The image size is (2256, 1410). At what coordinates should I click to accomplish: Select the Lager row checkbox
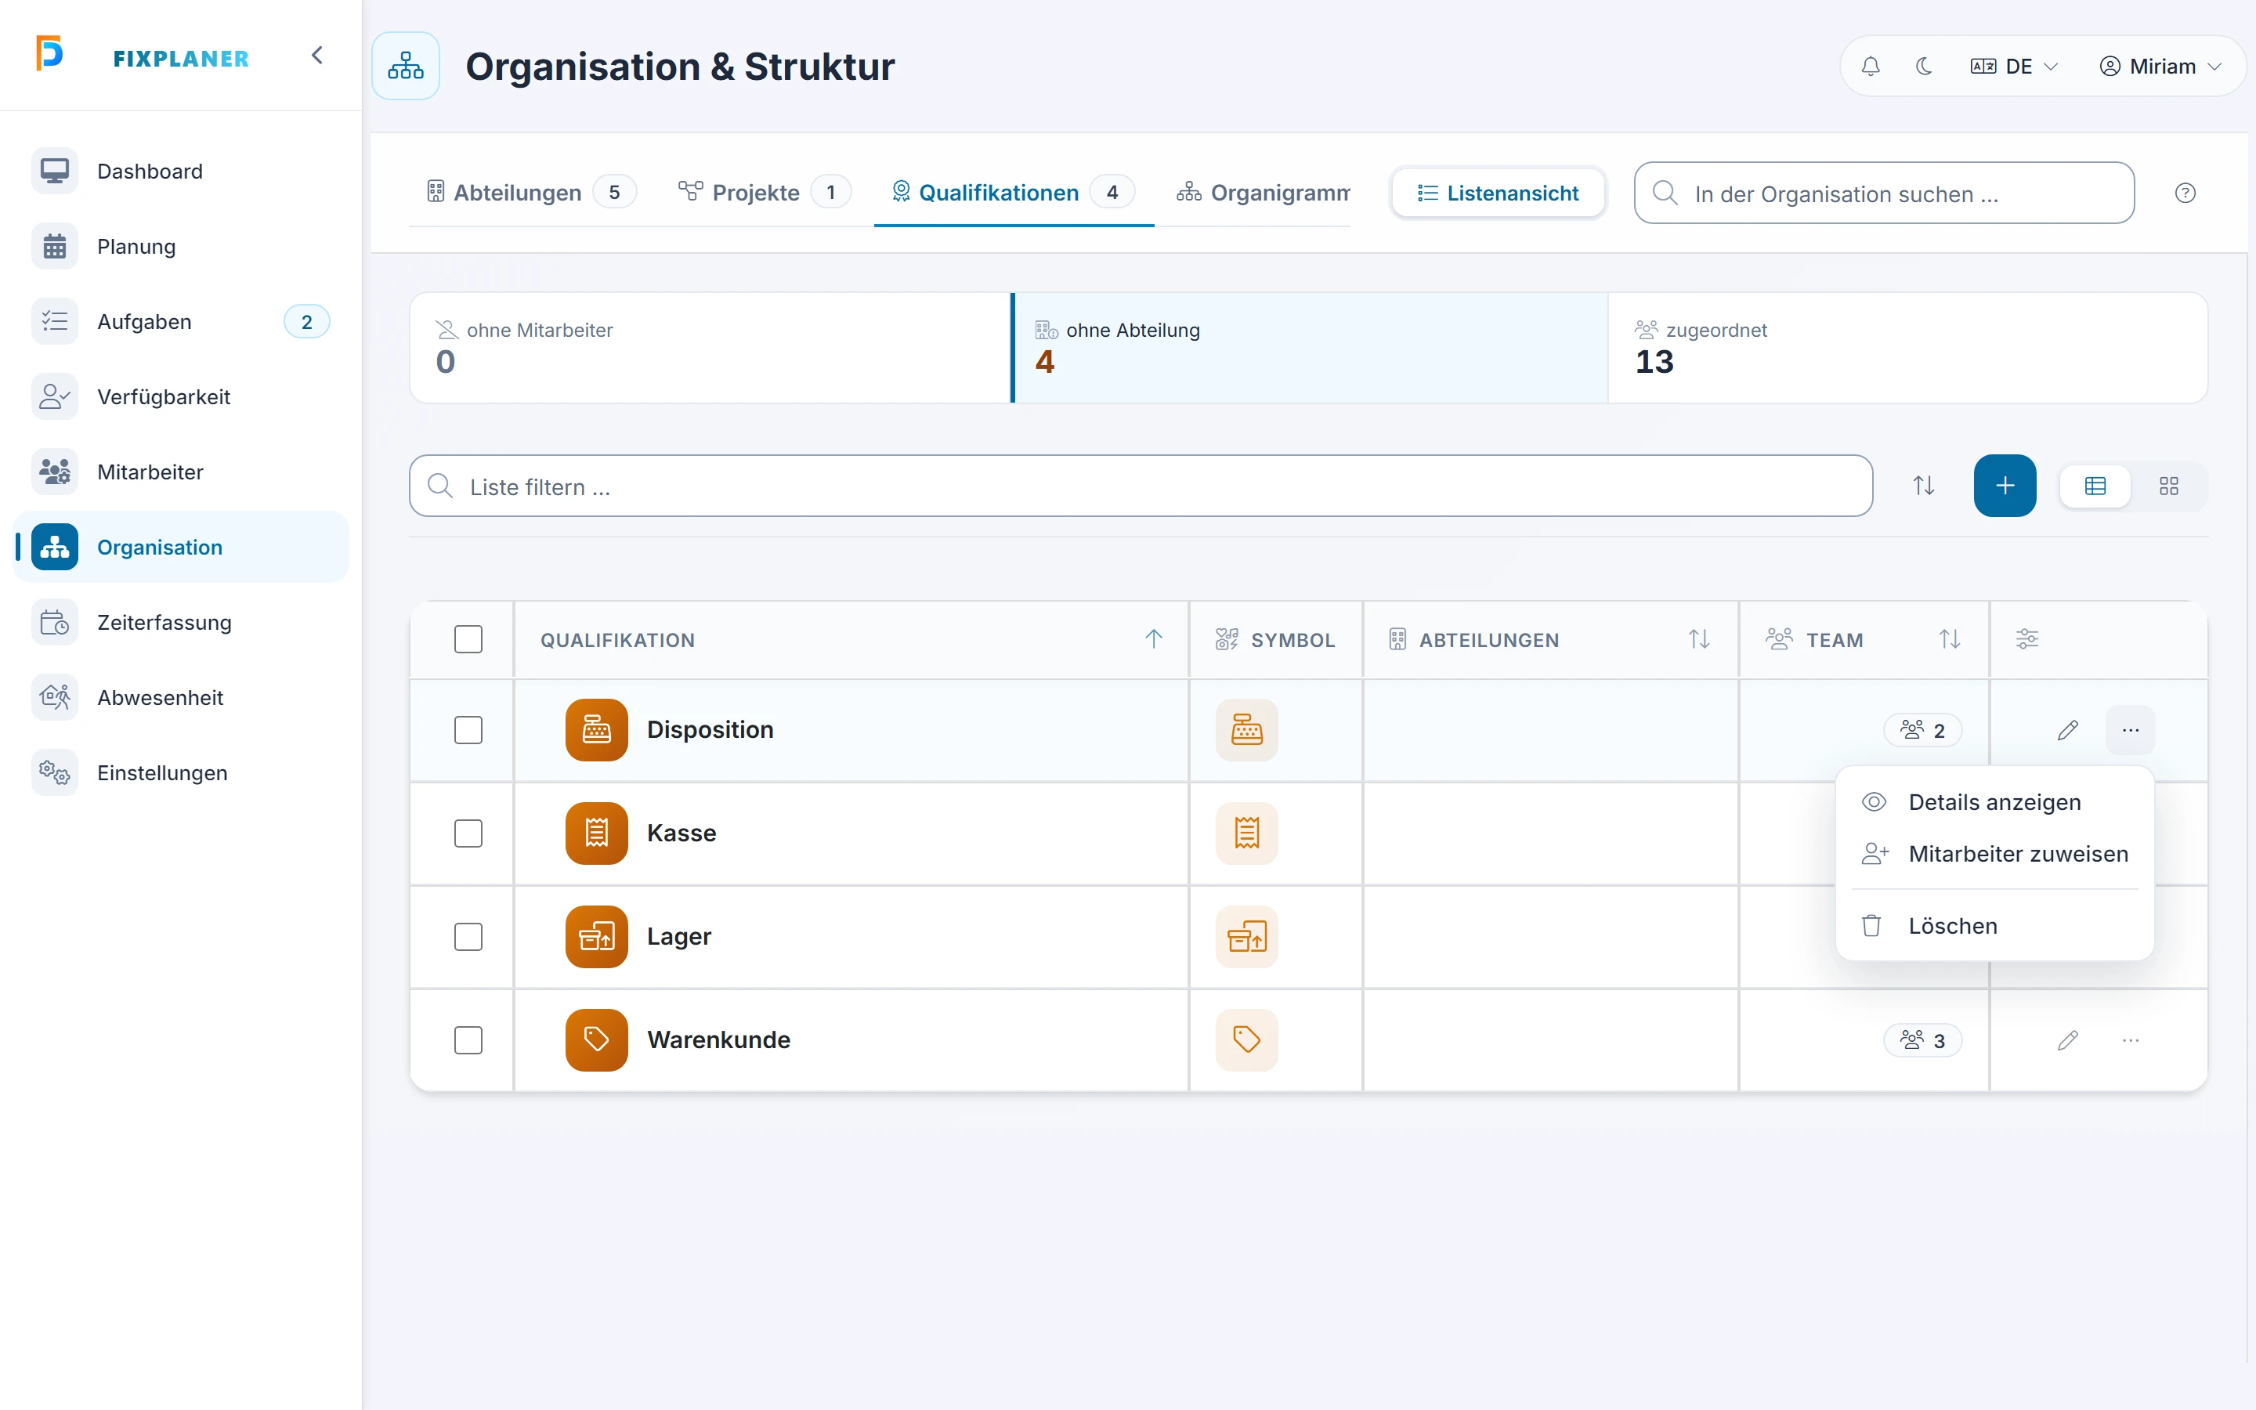(x=468, y=936)
